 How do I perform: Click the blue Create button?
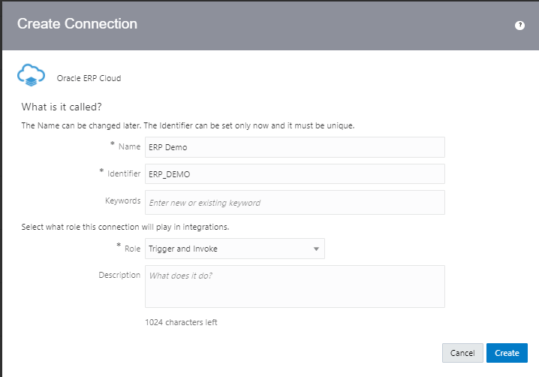coord(507,353)
